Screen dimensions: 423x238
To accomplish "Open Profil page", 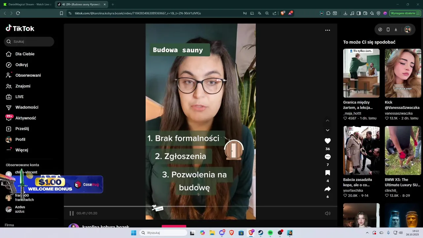I will [20, 139].
